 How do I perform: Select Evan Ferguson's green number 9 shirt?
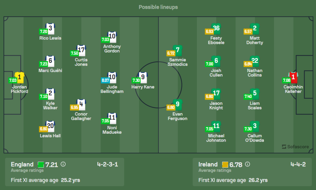pyautogui.click(x=178, y=104)
